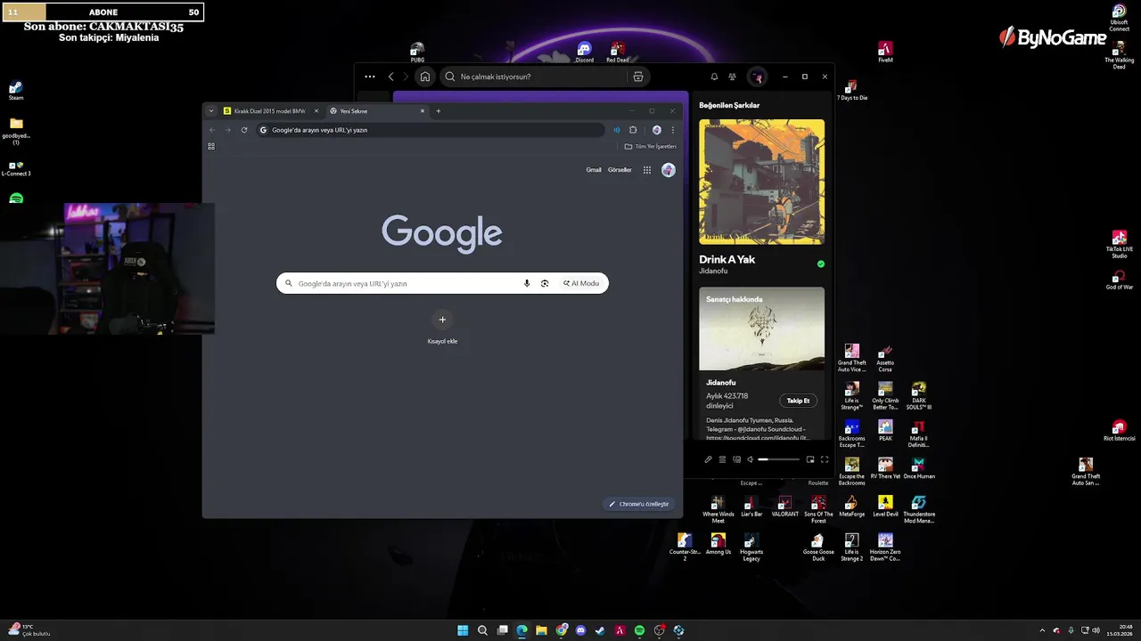The height and width of the screenshot is (641, 1141).
Task: Click Chrome media audio indicator icon
Action: (x=616, y=130)
